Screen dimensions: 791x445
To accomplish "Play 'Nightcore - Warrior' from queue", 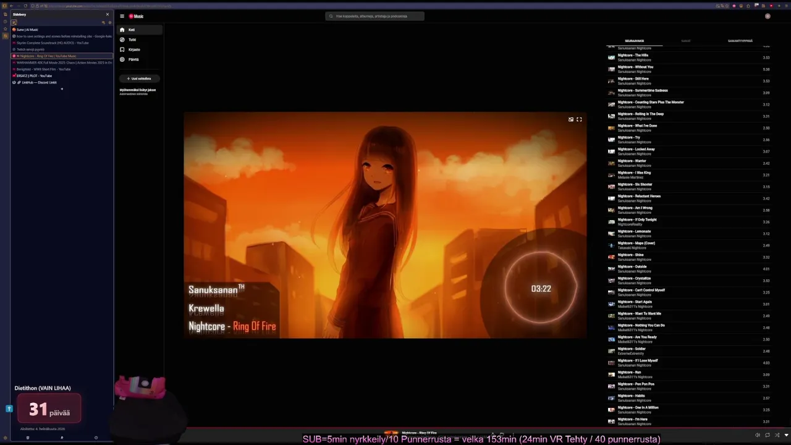I will [689, 163].
